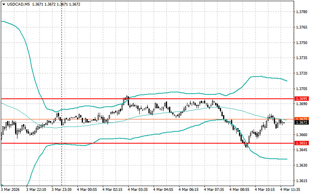This screenshot has height=194, width=310.
Task: Click the red 1.3695 resistance price label
Action: pos(302,98)
